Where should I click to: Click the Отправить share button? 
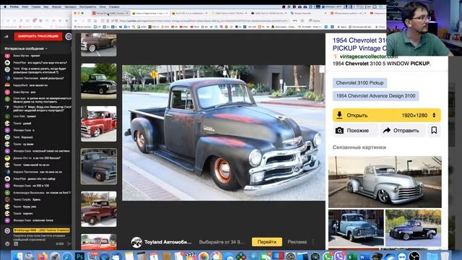(x=403, y=130)
